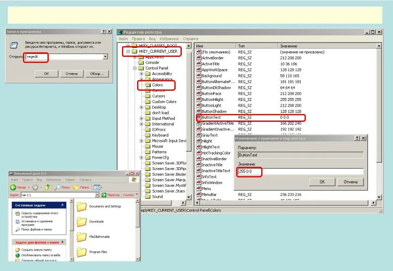Click the InfoWindow string value icon
This screenshot has width=393, height=271.
(x=199, y=183)
